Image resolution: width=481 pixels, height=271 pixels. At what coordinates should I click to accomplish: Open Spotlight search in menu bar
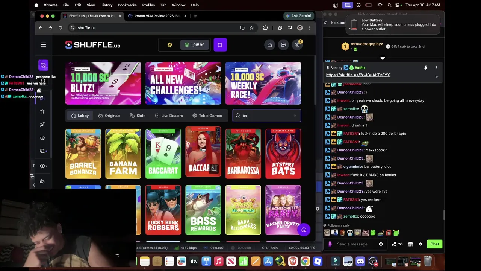pyautogui.click(x=389, y=5)
